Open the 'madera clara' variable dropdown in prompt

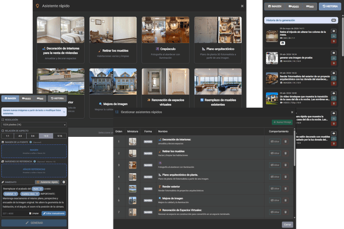pyautogui.click(x=30, y=194)
